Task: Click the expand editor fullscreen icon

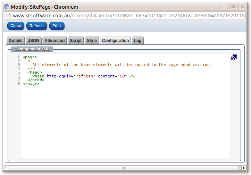Action: pos(234,57)
